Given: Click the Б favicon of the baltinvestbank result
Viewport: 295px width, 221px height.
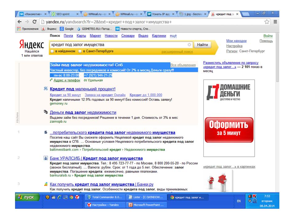Looking at the screenshot, I should pos(46,132).
